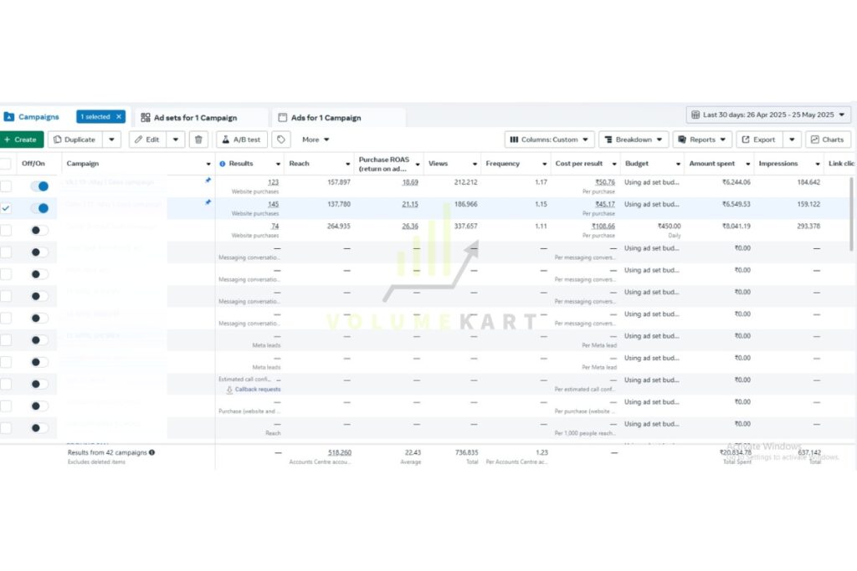
Task: Open the dropdown arrow next to Export
Action: point(792,140)
